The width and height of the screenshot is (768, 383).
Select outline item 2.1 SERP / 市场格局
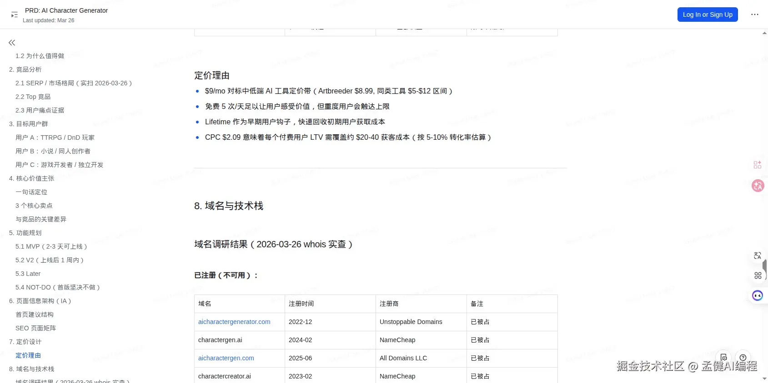pyautogui.click(x=74, y=83)
